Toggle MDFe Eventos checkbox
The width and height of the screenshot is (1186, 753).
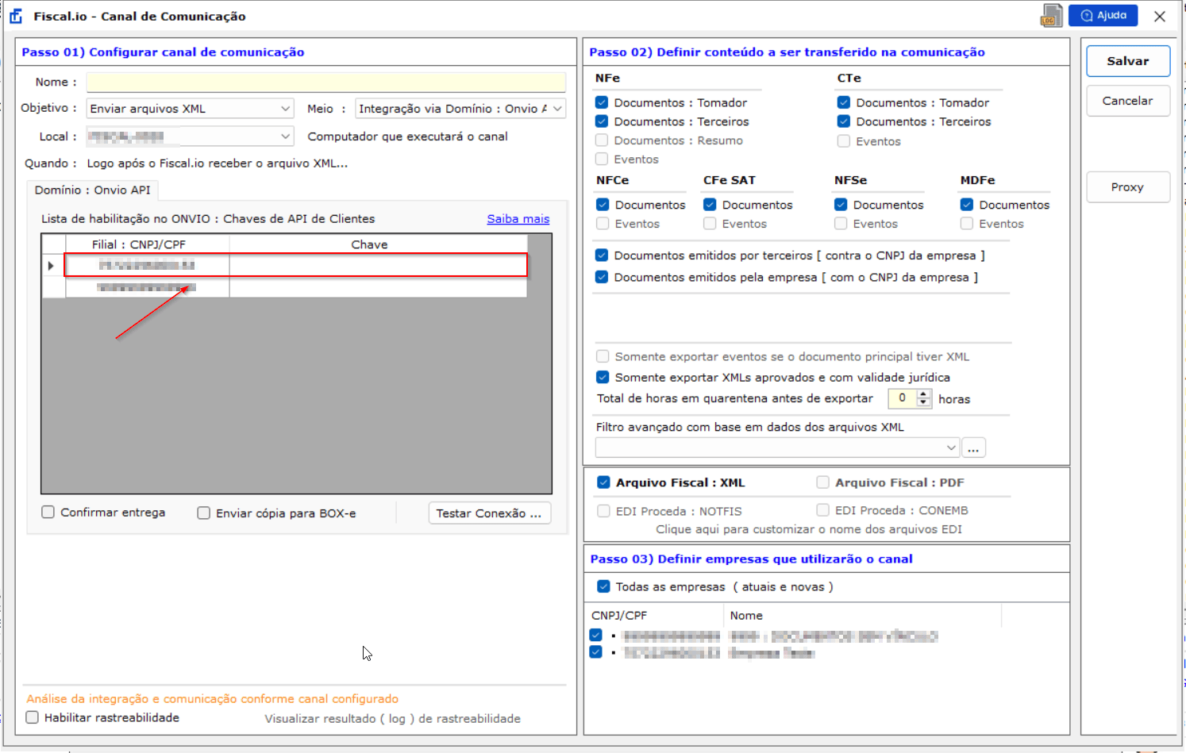pos(967,224)
